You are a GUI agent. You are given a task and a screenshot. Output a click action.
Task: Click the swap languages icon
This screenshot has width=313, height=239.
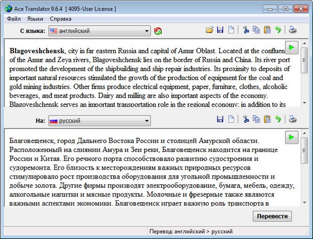[x=158, y=31]
